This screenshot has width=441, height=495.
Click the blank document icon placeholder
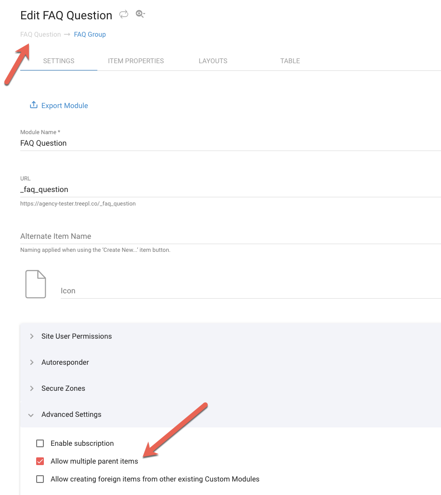pyautogui.click(x=36, y=284)
